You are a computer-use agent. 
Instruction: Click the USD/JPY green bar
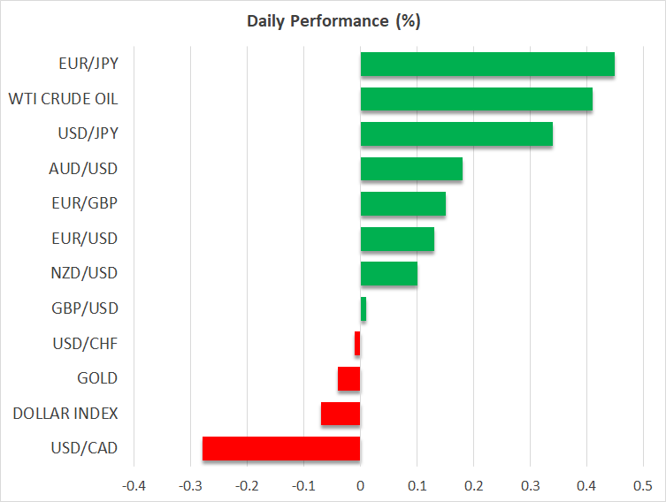click(456, 134)
